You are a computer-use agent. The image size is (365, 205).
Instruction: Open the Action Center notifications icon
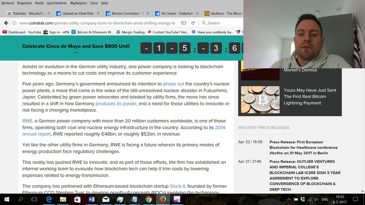coord(355,199)
